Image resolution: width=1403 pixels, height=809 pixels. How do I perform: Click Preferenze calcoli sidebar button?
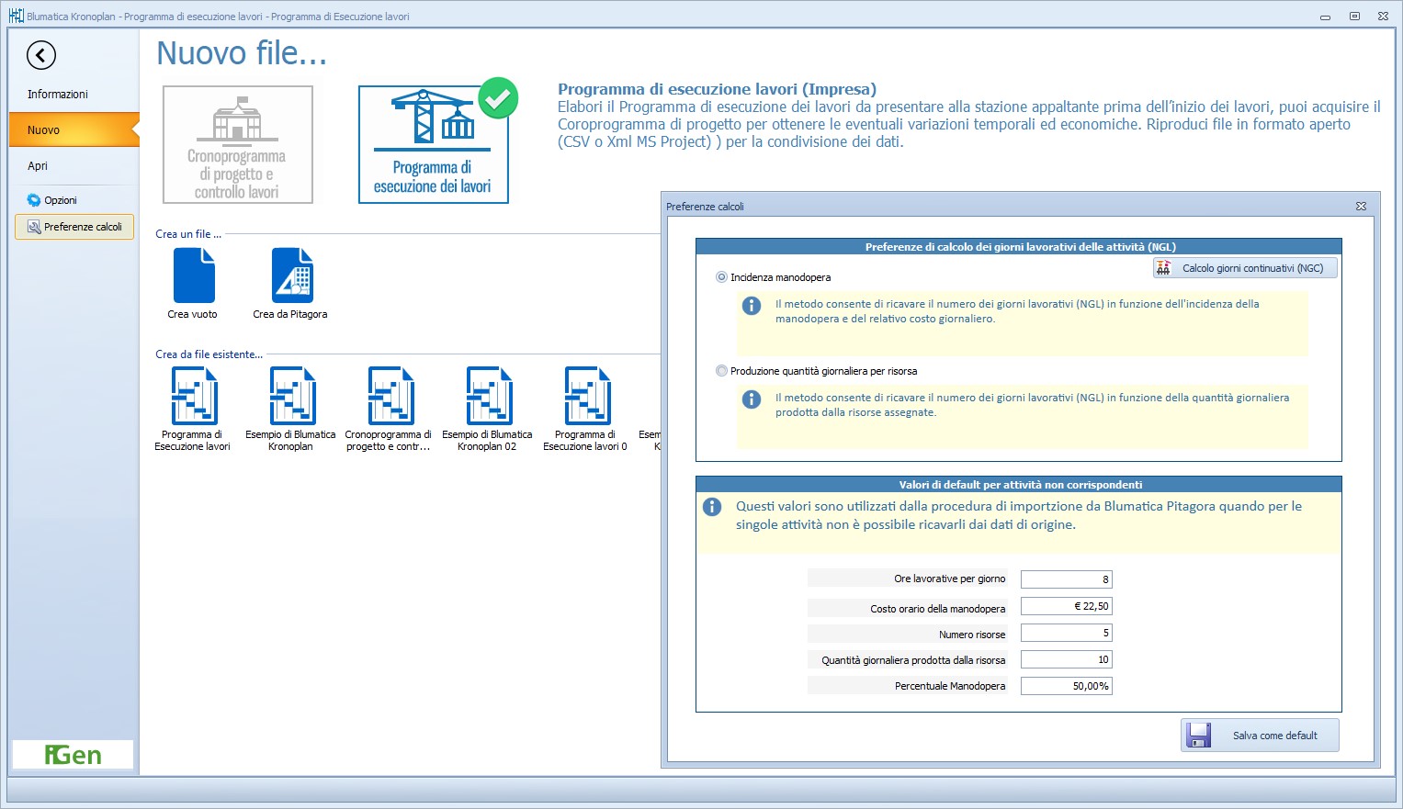click(74, 227)
